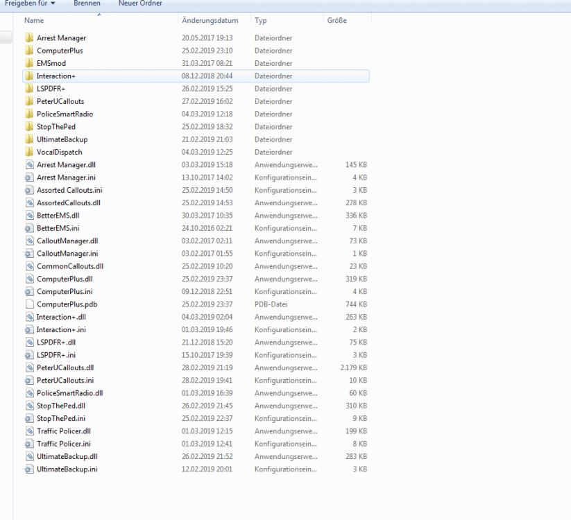Click the CalloutManager.dll file icon
571x520 pixels.
pos(30,241)
